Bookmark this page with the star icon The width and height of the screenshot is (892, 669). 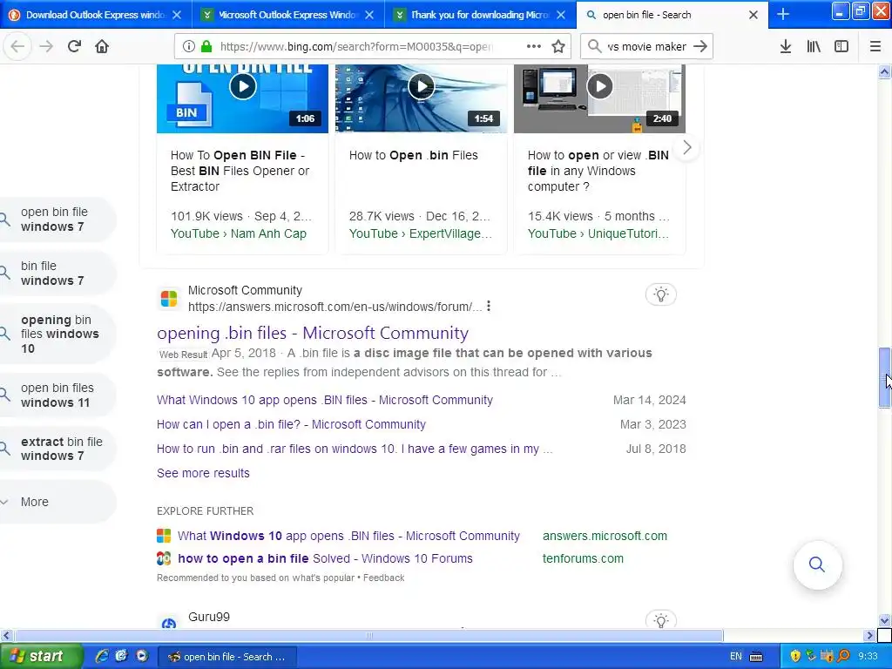[558, 47]
